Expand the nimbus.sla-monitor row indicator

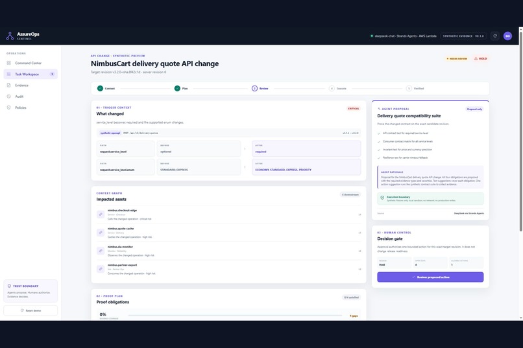point(359,251)
